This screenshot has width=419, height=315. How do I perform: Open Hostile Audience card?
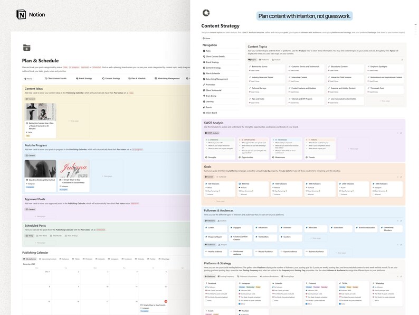[216, 253]
